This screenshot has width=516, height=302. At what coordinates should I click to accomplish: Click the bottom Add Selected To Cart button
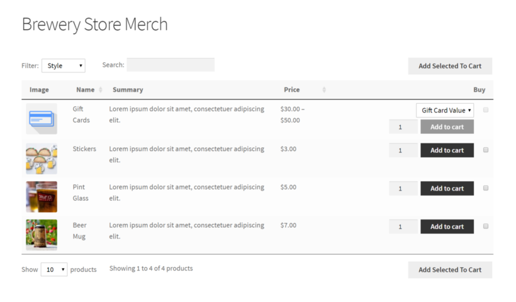pyautogui.click(x=450, y=270)
